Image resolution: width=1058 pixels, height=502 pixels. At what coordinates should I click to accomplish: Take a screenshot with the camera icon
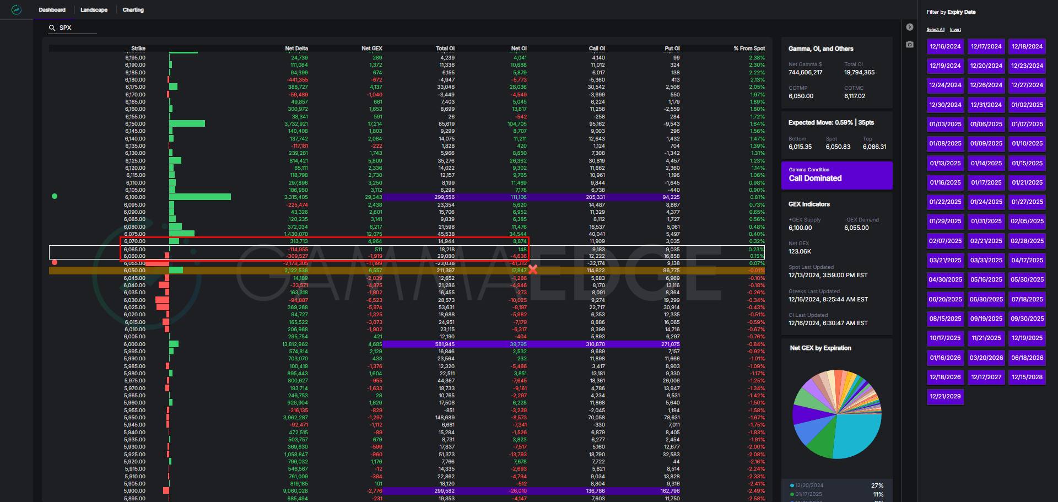(x=909, y=44)
